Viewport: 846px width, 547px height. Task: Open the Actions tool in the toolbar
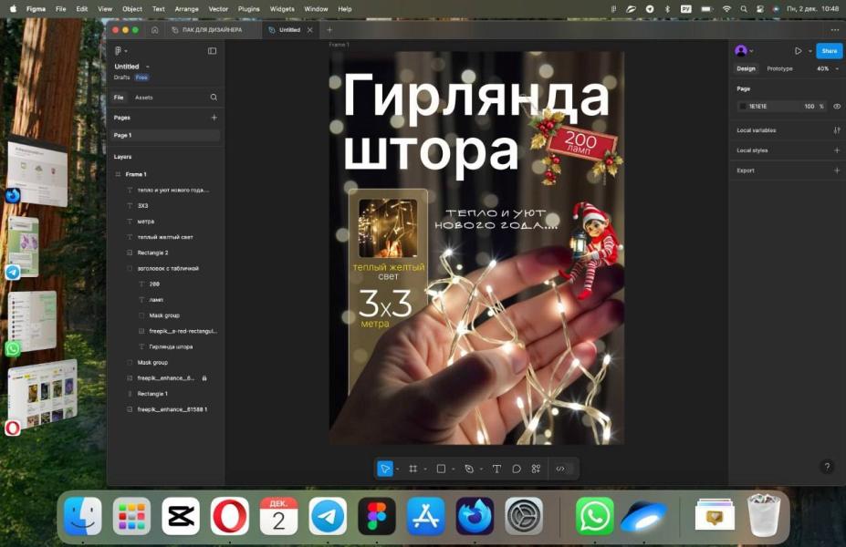pyautogui.click(x=536, y=469)
